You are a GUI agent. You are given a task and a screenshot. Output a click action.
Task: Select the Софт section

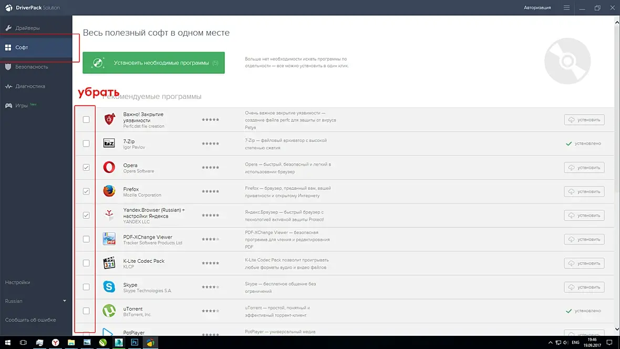pyautogui.click(x=36, y=47)
